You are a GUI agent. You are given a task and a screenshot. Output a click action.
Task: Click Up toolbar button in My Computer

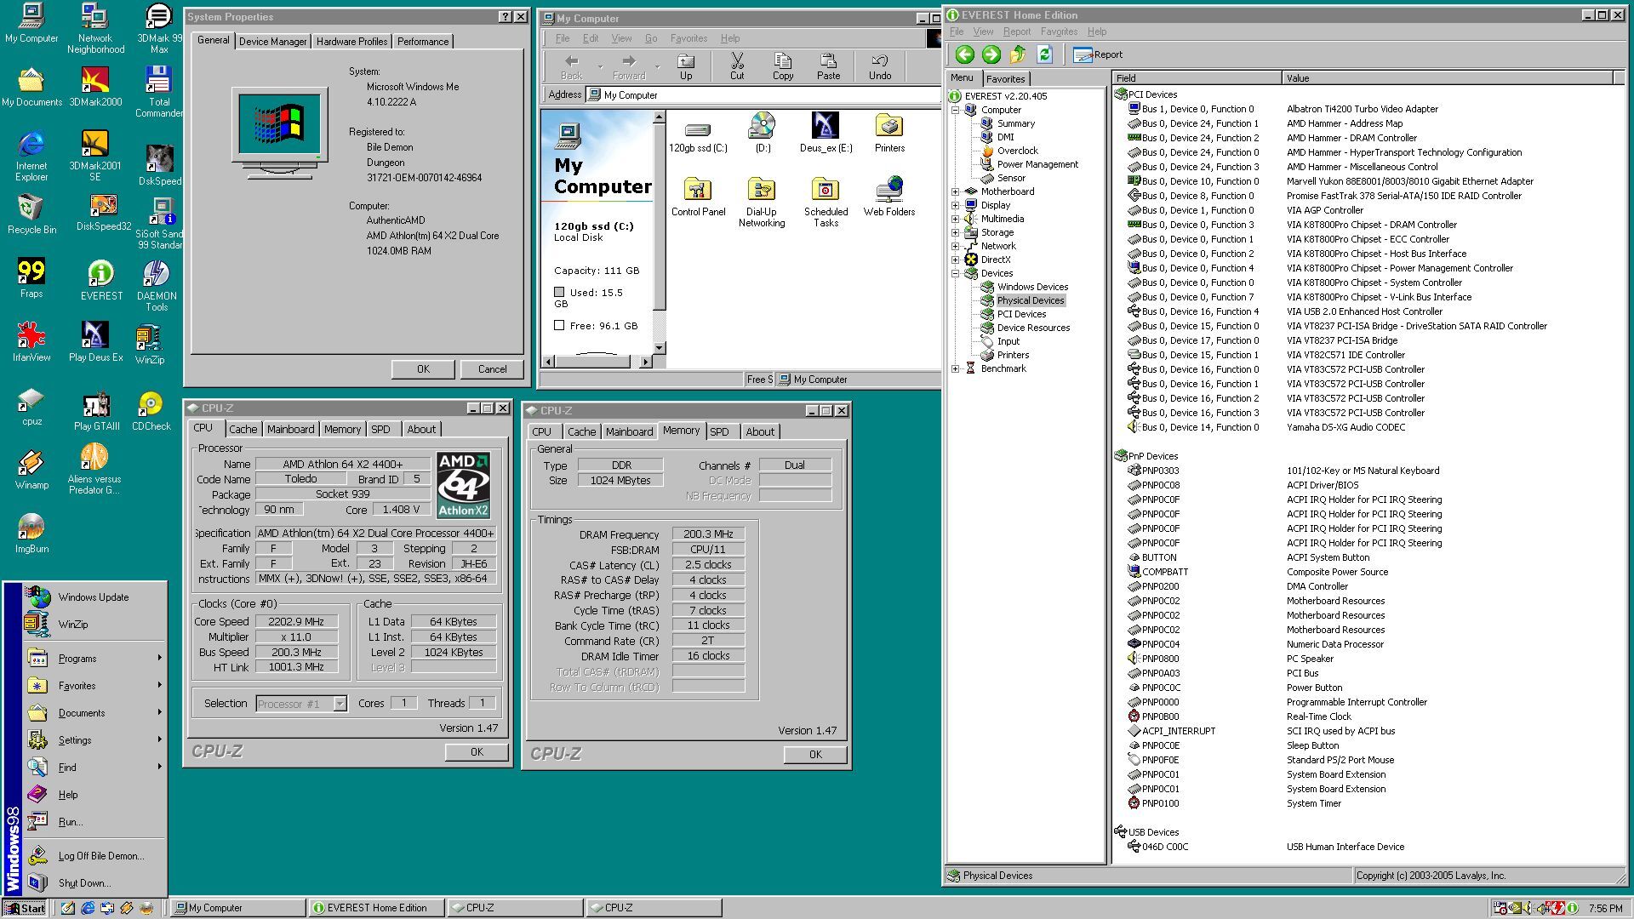[x=686, y=67]
